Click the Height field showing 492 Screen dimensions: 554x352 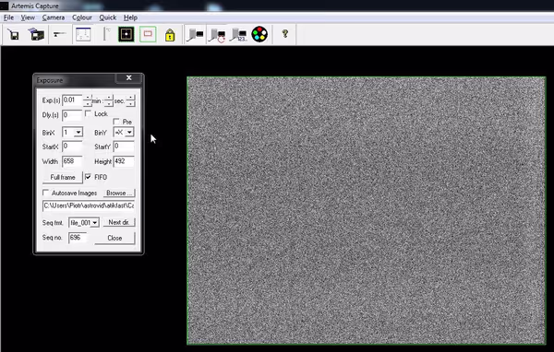pos(124,161)
